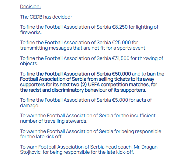Screen dimensions: 191x158
Task: Click the phrase 'travelling stewards.'
Action: 66,121
